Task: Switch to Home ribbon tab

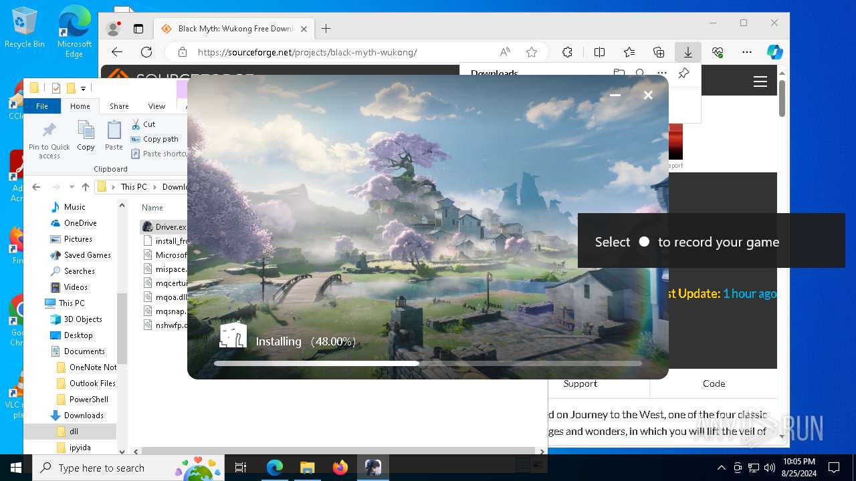Action: tap(80, 106)
